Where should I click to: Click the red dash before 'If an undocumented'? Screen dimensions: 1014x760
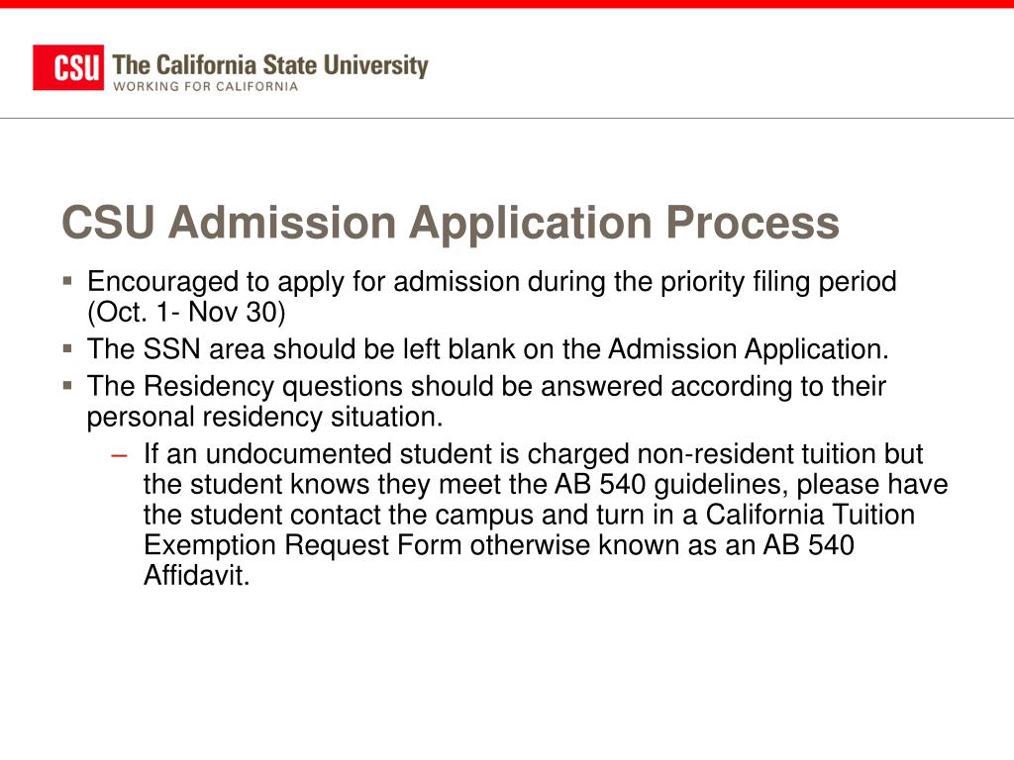click(x=120, y=455)
